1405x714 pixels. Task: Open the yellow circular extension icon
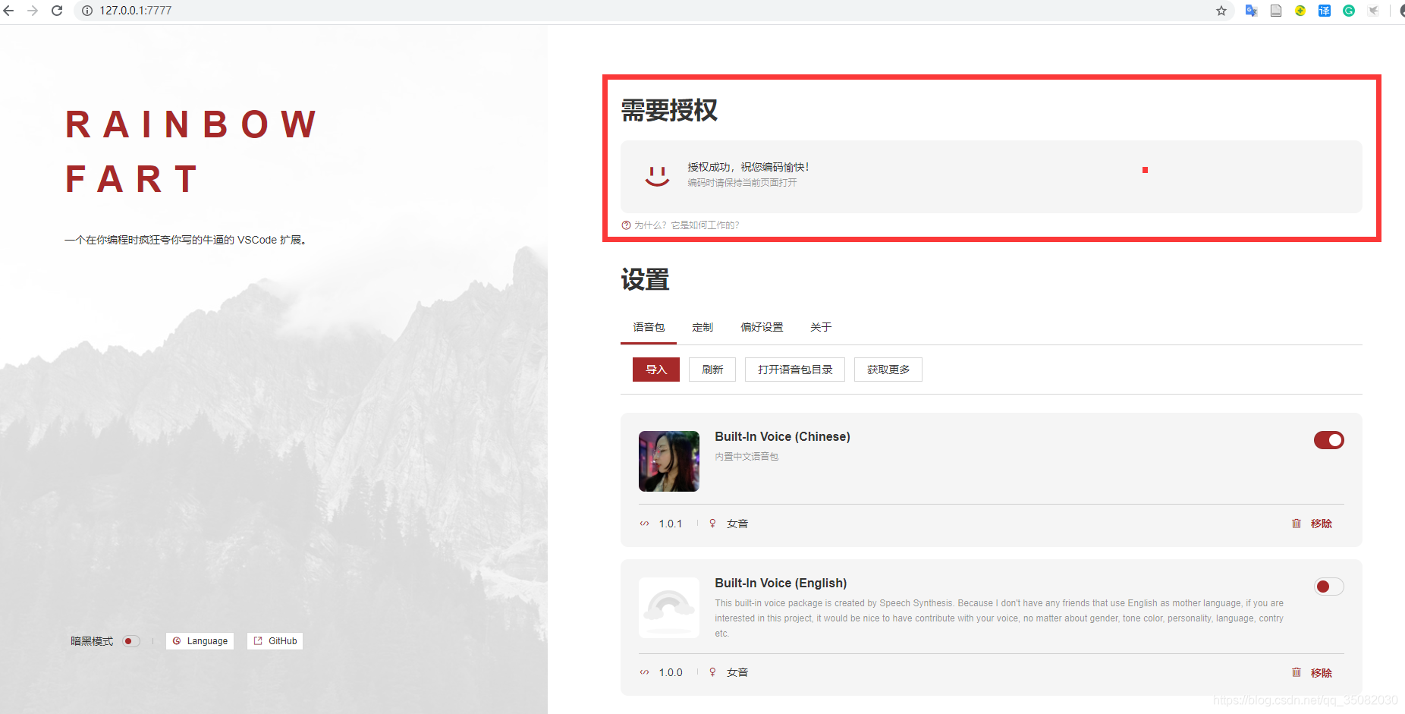[x=1300, y=11]
